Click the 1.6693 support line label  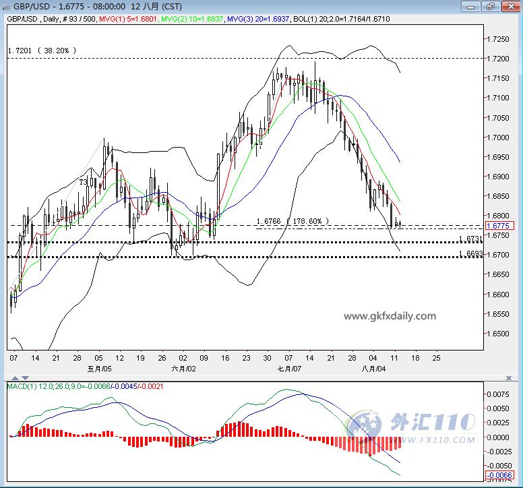click(470, 253)
